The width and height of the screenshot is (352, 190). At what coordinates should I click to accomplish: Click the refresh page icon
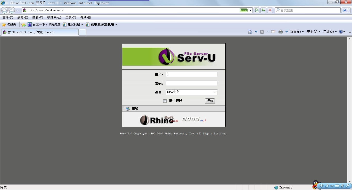(x=263, y=10)
